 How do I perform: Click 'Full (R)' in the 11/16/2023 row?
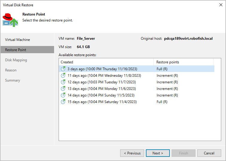162,69
